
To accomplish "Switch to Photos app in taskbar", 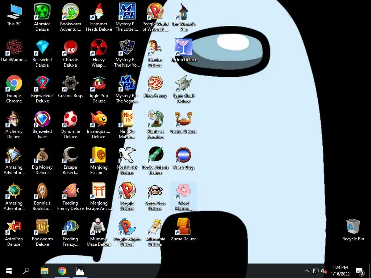I will click(x=80, y=271).
